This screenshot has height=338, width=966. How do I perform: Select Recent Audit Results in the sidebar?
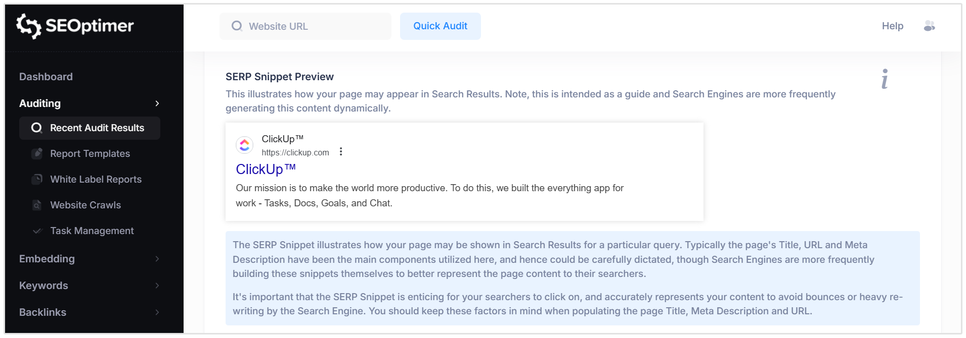(x=96, y=128)
